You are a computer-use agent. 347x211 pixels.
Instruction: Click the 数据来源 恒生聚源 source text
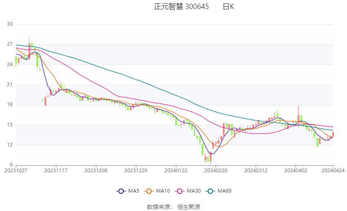coord(173,207)
